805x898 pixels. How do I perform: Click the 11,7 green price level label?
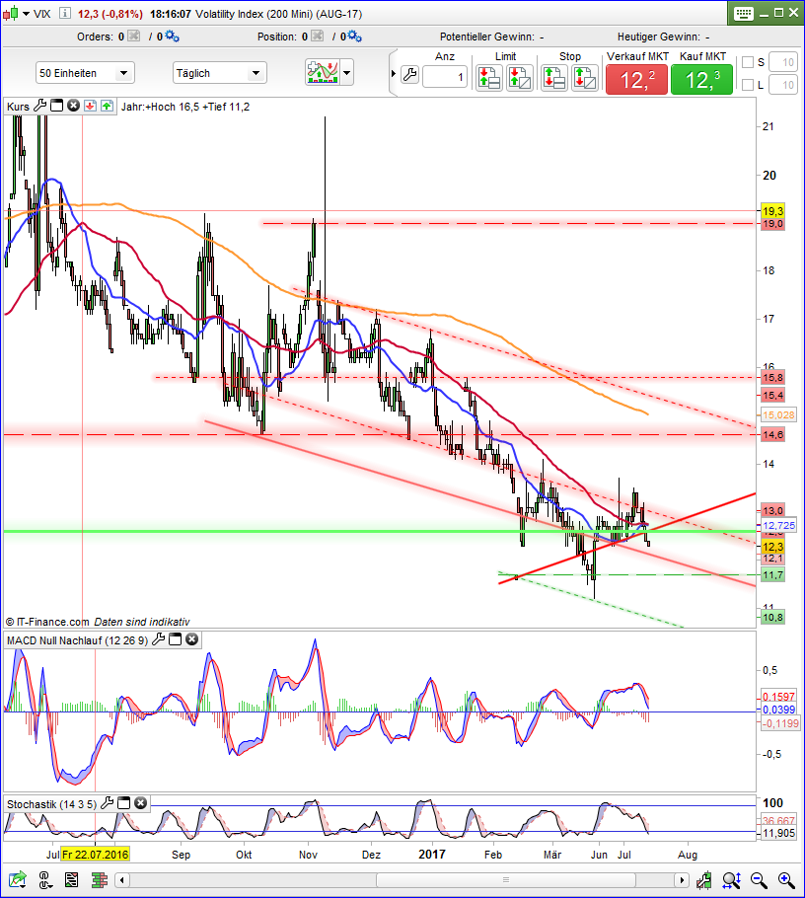[772, 575]
